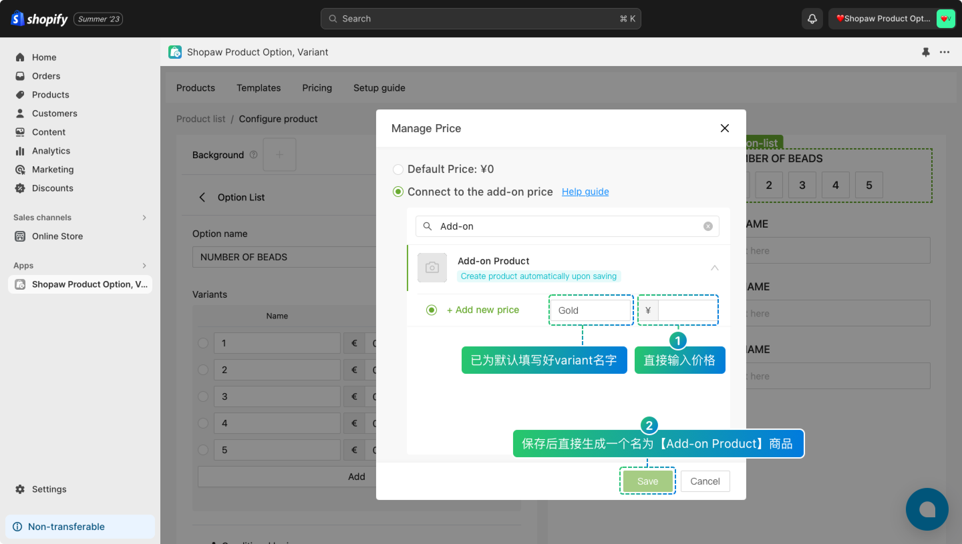Open the chat support bubble

tap(927, 509)
